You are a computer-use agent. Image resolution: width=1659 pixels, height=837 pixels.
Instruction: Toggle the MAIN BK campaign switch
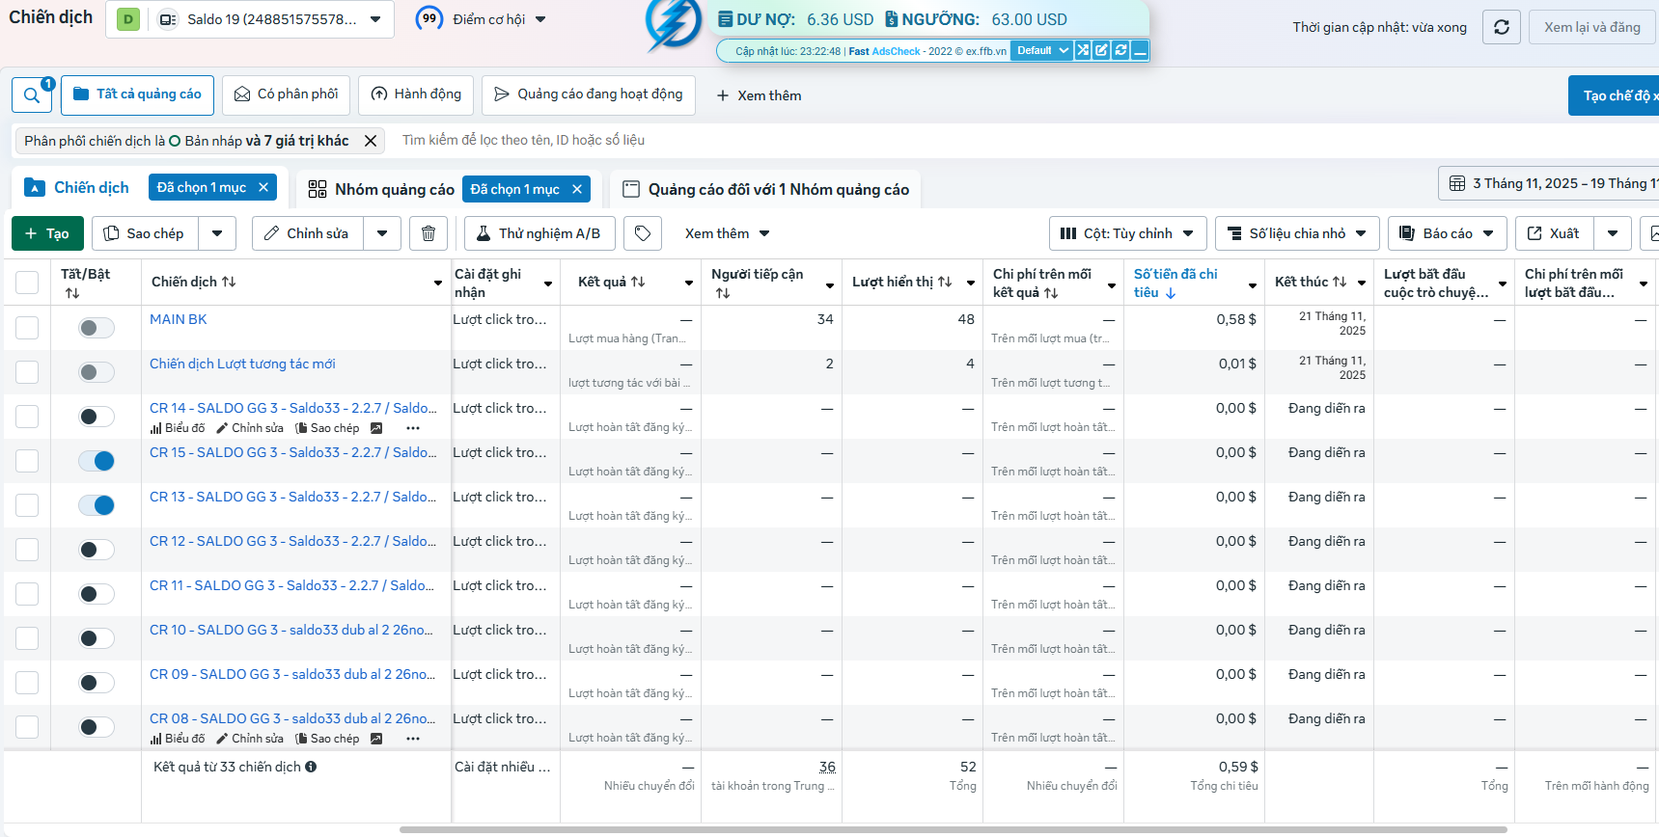point(97,328)
